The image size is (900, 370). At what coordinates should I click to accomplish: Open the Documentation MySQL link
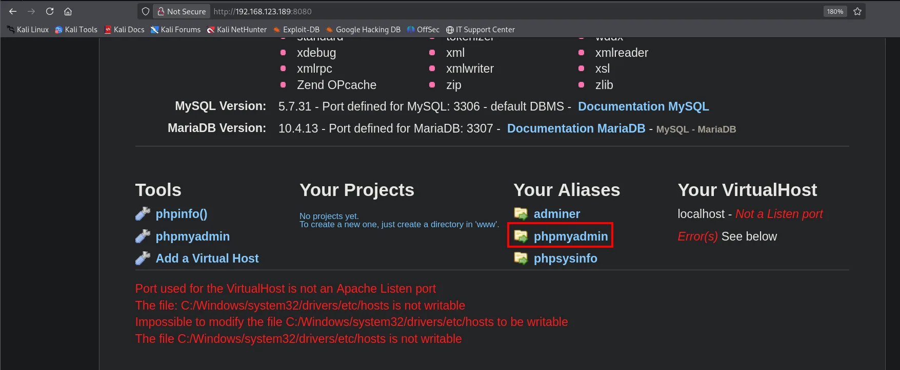(643, 106)
